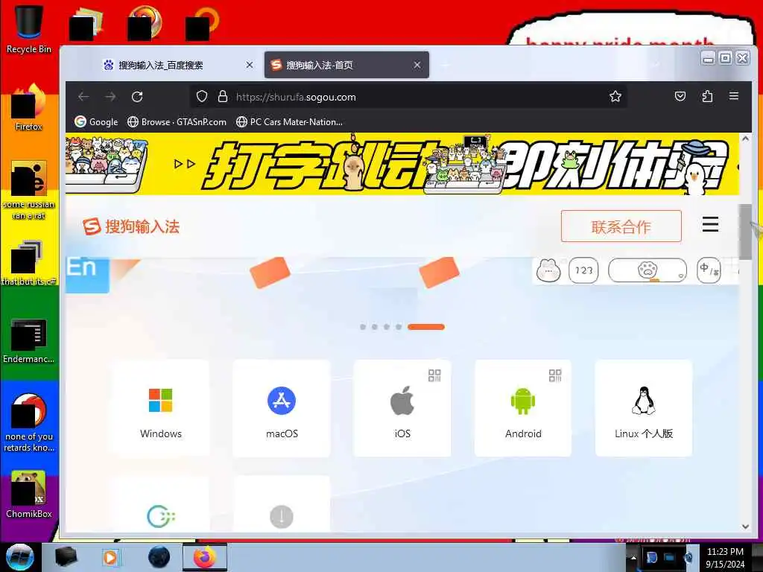Toggle the 中/英 language key
The height and width of the screenshot is (572, 763).
(709, 270)
